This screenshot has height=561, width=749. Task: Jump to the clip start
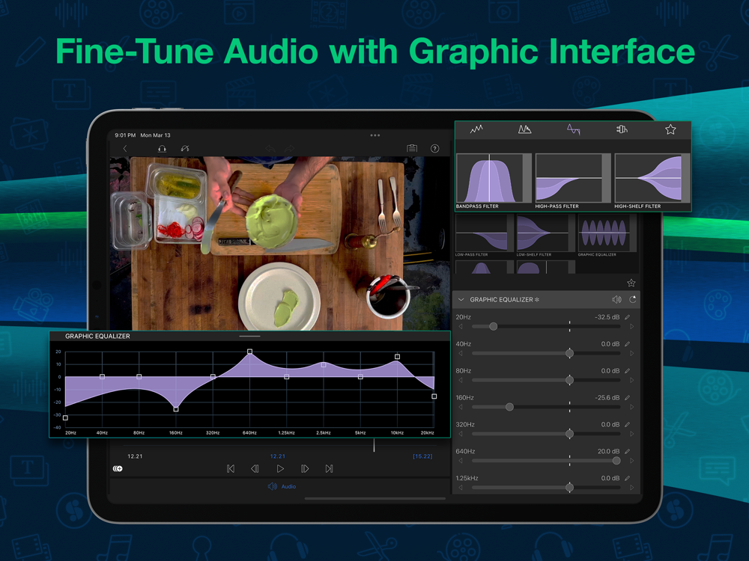pyautogui.click(x=231, y=469)
